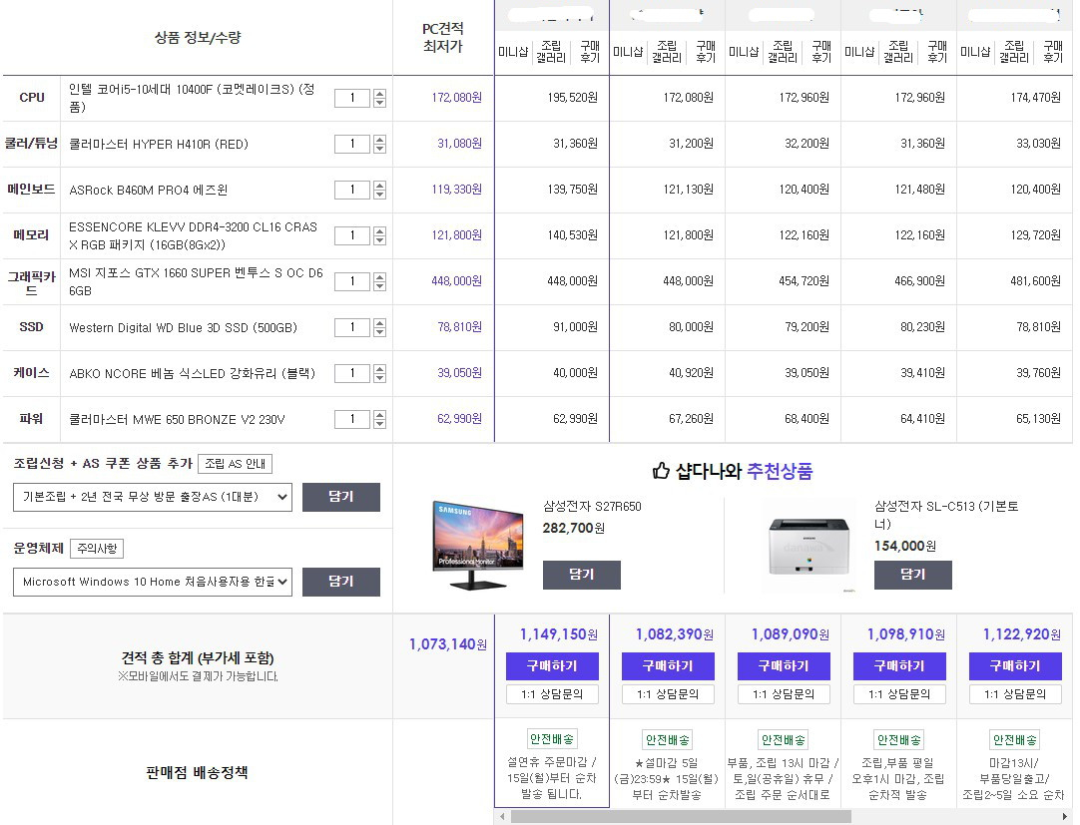Image resolution: width=1080 pixels, height=825 pixels.
Task: Click the 172,080원 PC견적 최저가 for CPU
Action: (457, 98)
